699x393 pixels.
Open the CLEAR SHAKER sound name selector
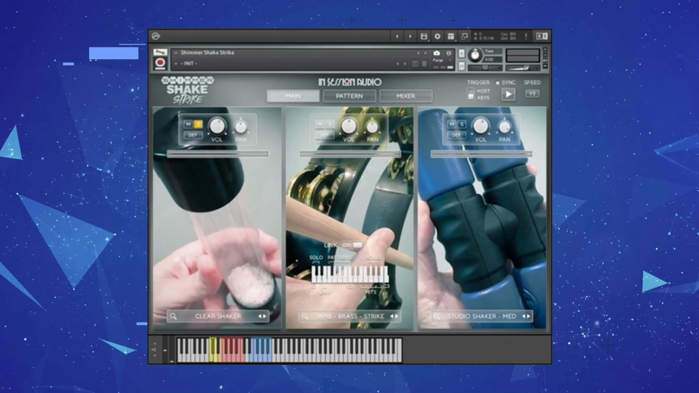218,316
